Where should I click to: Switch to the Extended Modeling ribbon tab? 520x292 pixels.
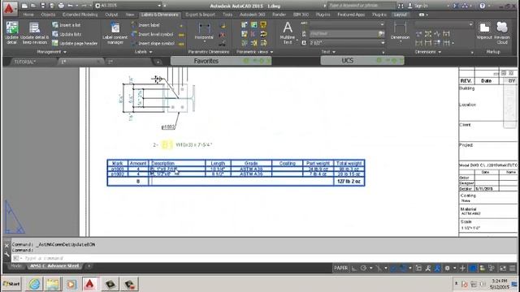pos(80,15)
